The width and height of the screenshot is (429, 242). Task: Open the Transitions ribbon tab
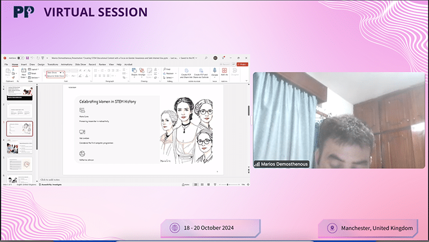(53, 64)
